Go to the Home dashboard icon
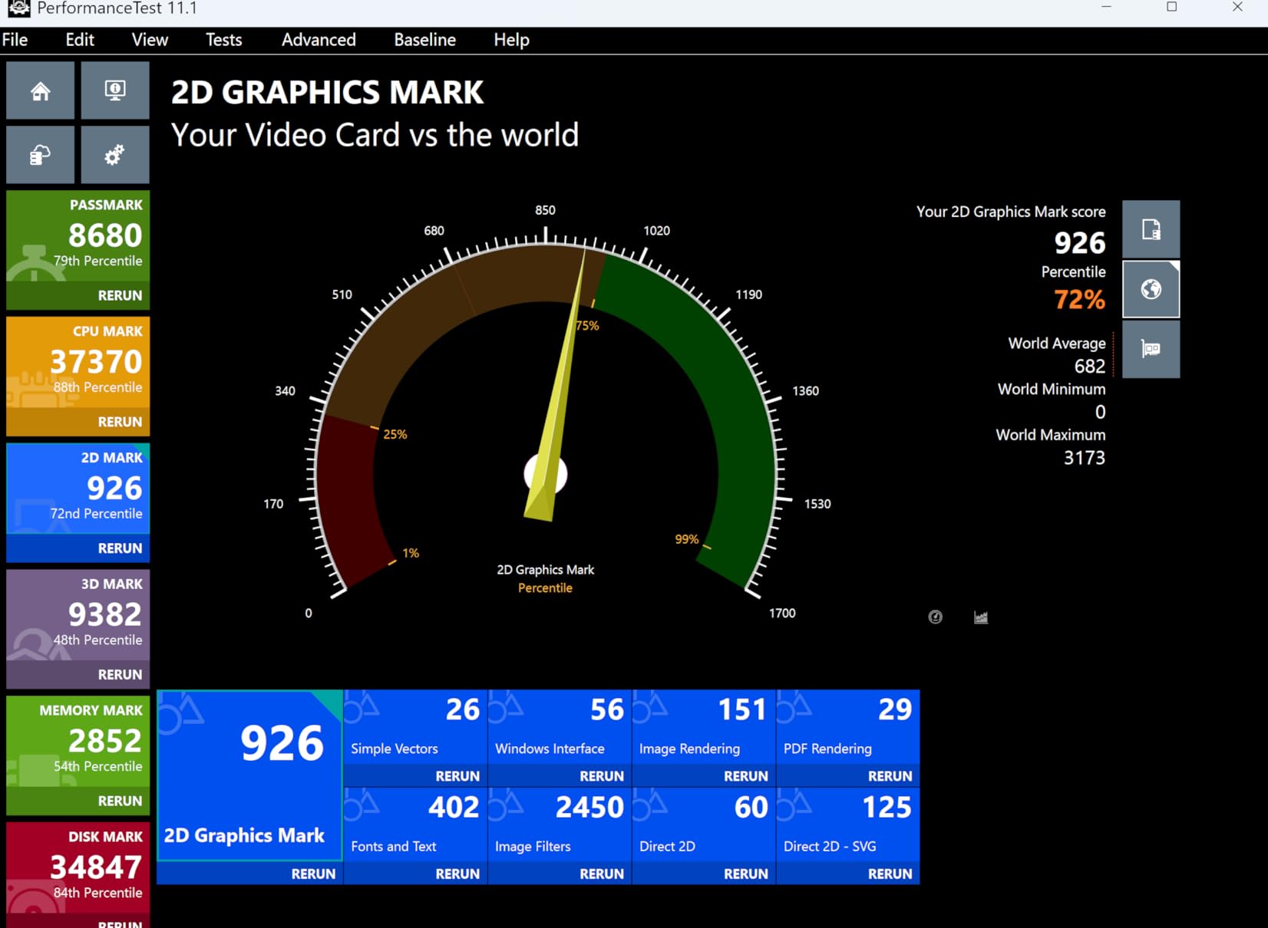Screen dimensions: 1268x928 40,91
